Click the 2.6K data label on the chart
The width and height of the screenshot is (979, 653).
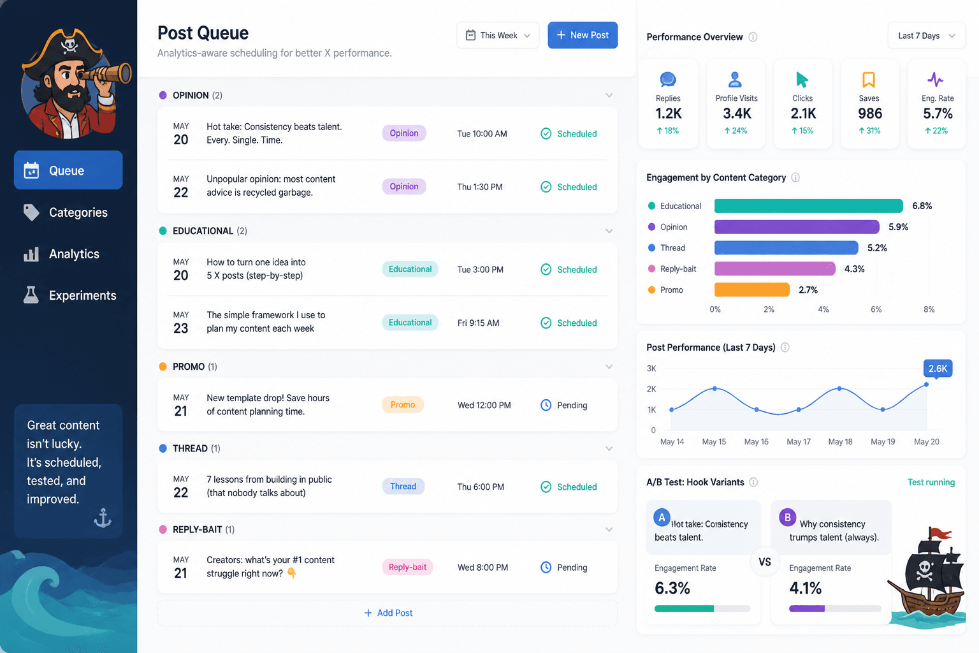pyautogui.click(x=938, y=369)
